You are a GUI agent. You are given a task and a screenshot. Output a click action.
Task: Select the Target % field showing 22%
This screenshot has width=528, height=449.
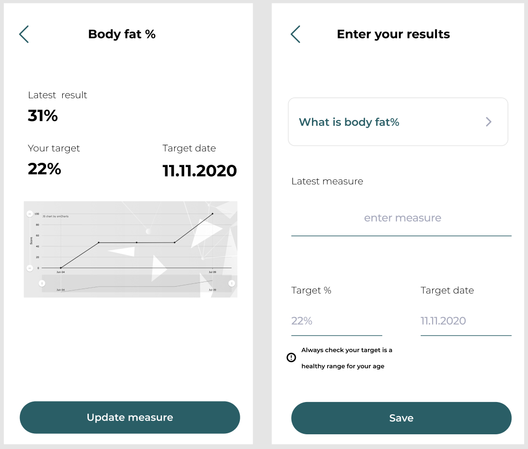[337, 321]
